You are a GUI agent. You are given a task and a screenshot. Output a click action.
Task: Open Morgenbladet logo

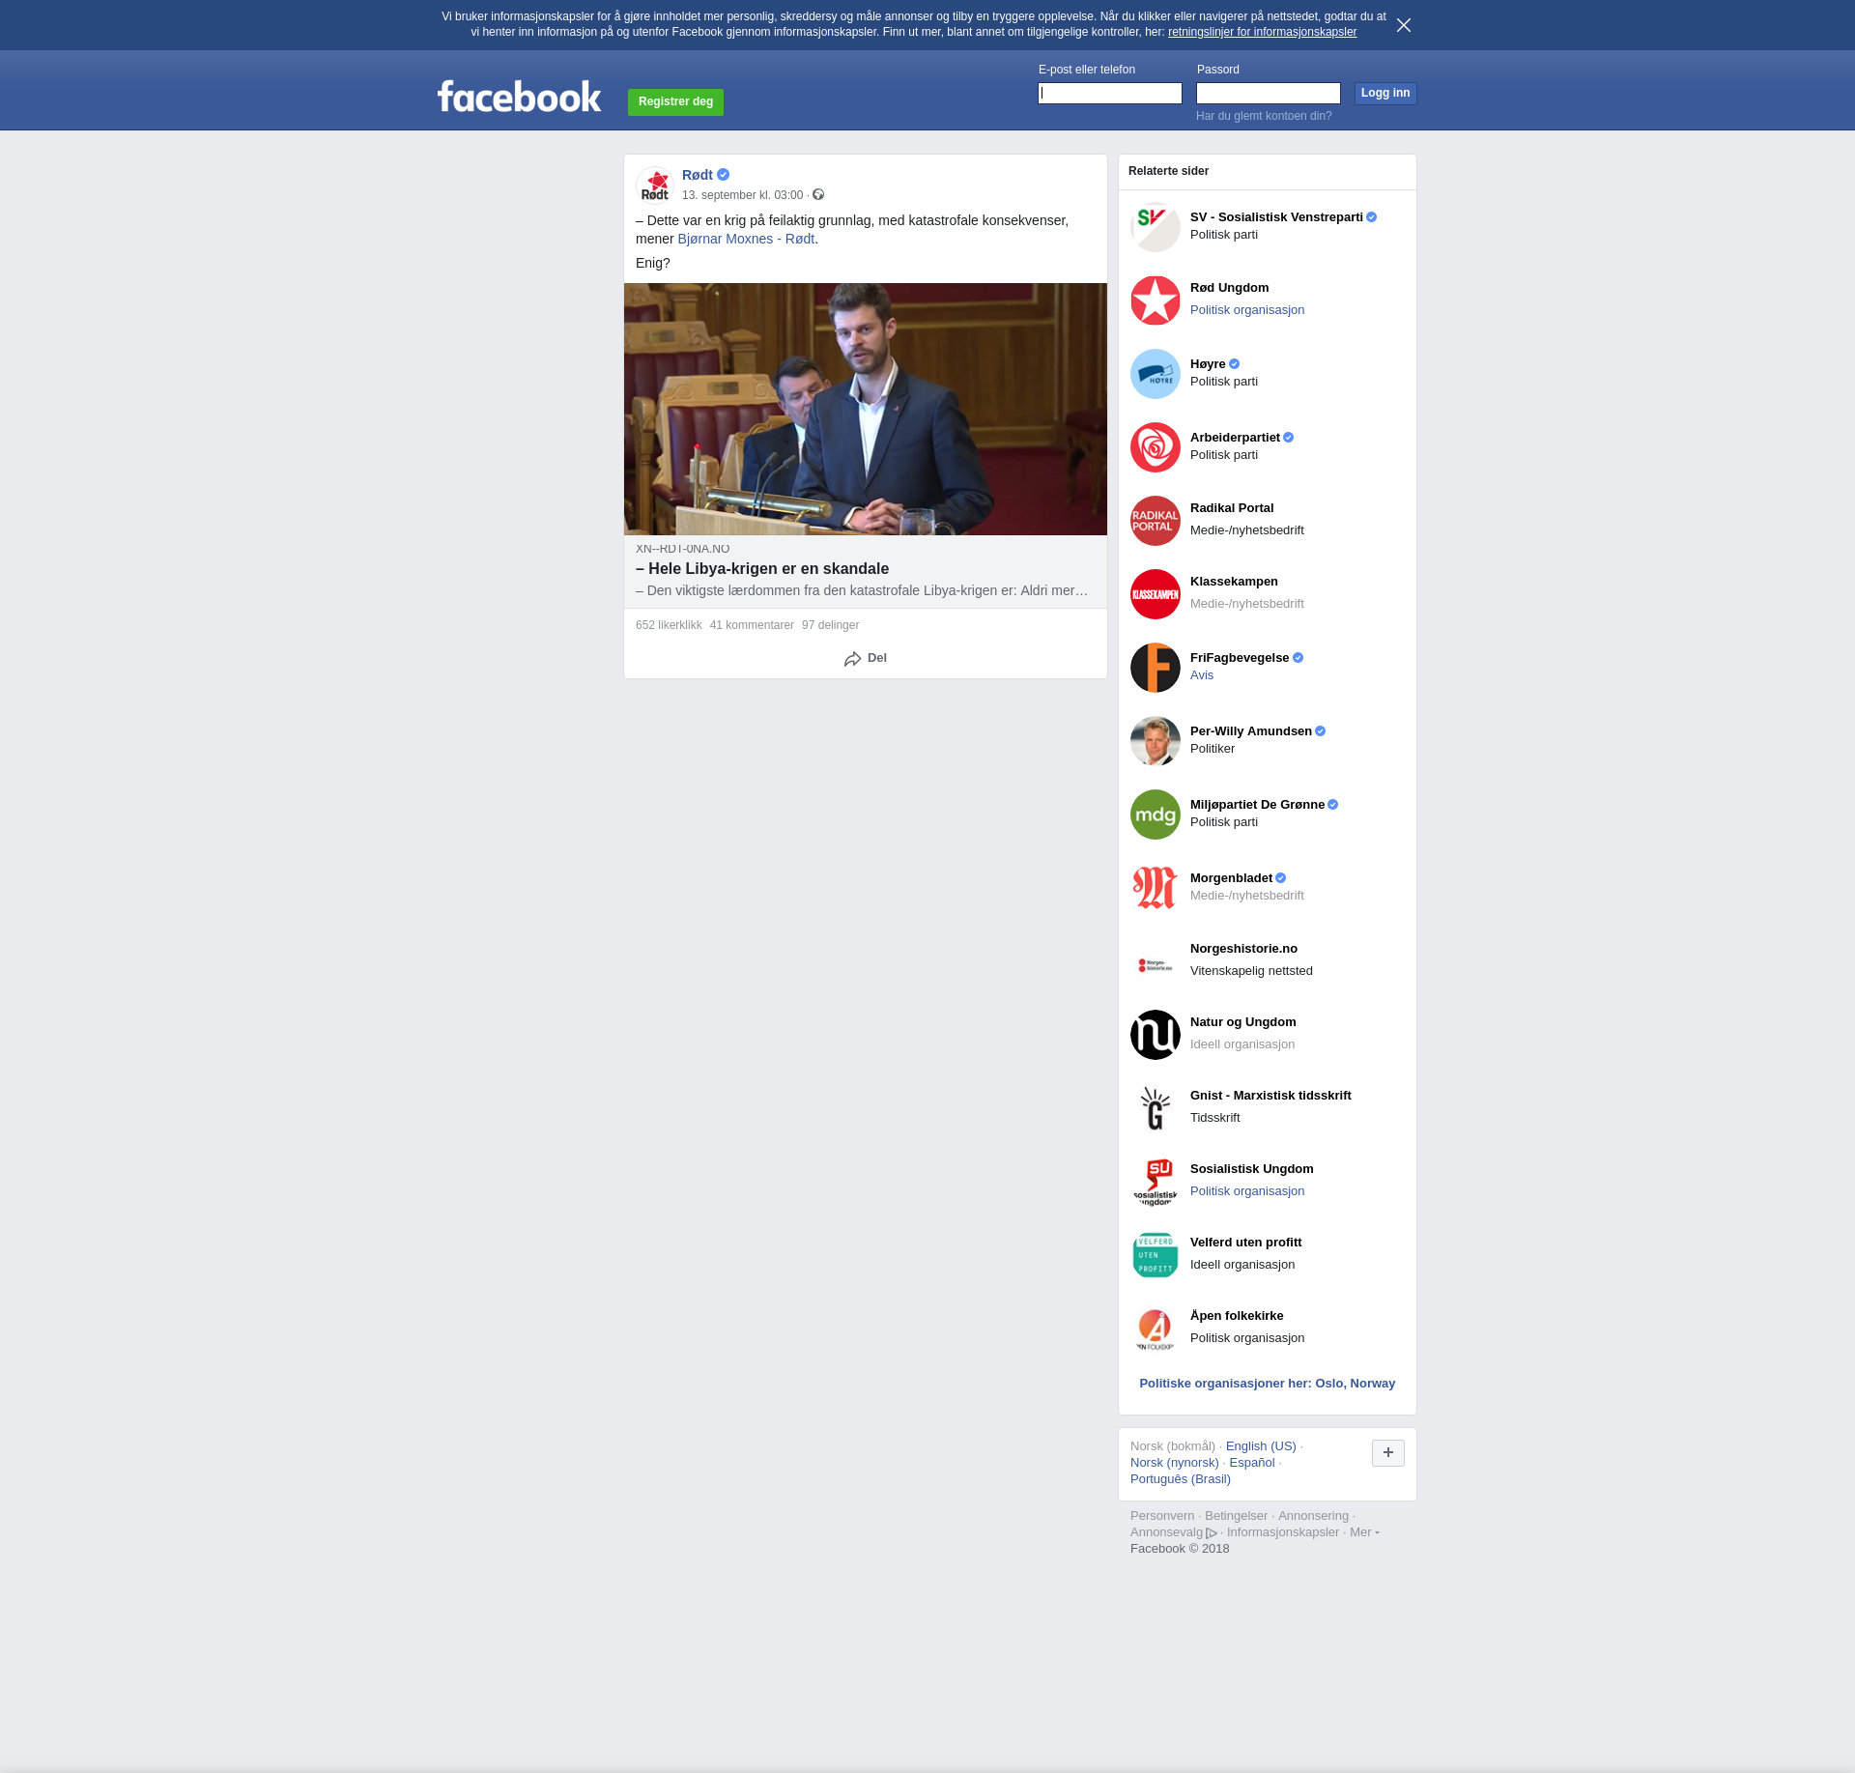(x=1156, y=888)
